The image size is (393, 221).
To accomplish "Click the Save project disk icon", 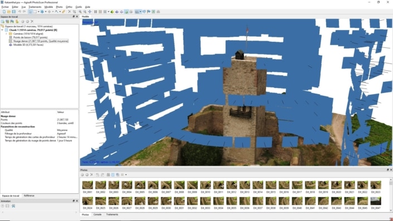I will coord(13,12).
